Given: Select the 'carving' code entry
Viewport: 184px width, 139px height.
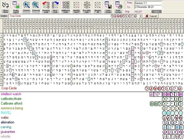Looking at the screenshot, I should (x=6, y=127).
